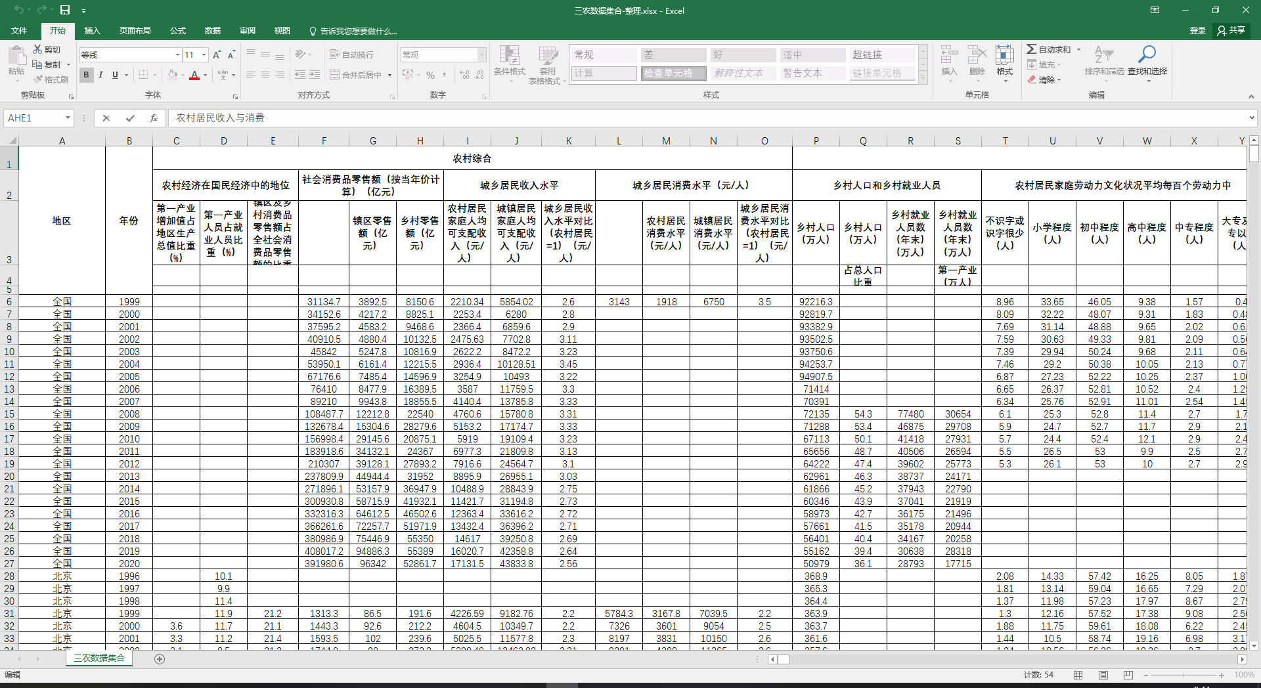Viewport: 1261px width, 688px height.
Task: Click the red font color button
Action: pos(194,75)
